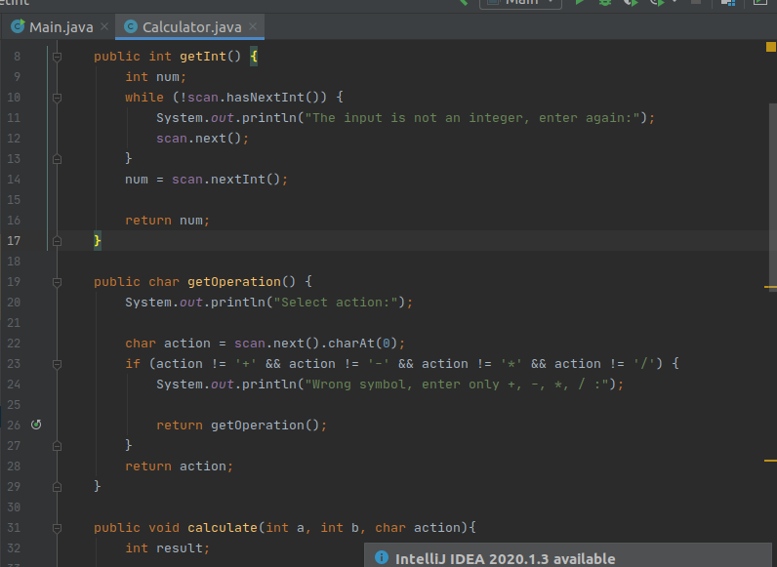The width and height of the screenshot is (777, 567).
Task: Click the yellow inspection status indicator
Action: tap(770, 47)
